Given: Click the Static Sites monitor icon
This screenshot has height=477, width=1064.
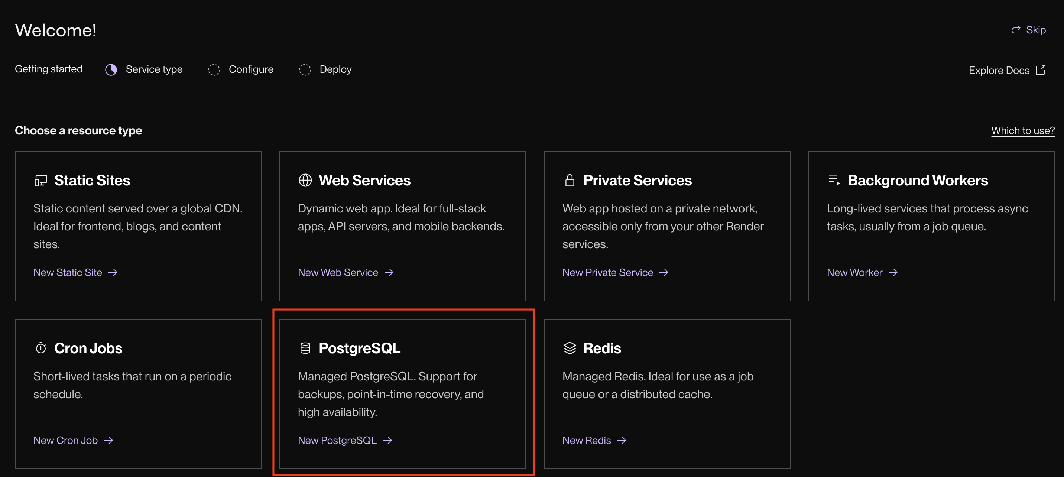Looking at the screenshot, I should click(x=40, y=181).
